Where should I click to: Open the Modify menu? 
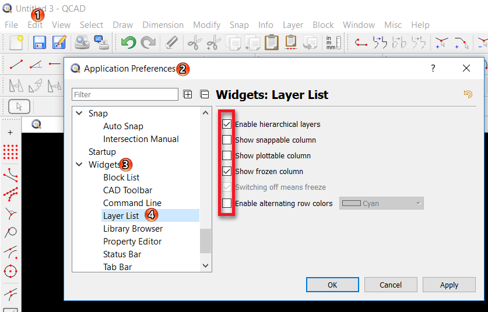point(206,25)
